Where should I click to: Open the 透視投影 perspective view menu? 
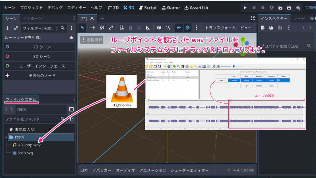pos(92,40)
